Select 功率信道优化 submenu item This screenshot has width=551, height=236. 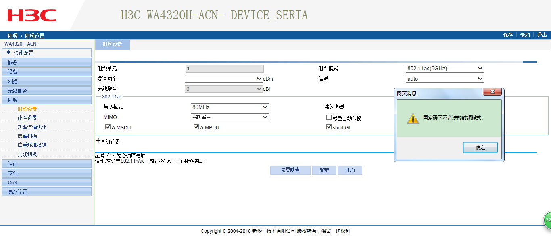pos(32,127)
